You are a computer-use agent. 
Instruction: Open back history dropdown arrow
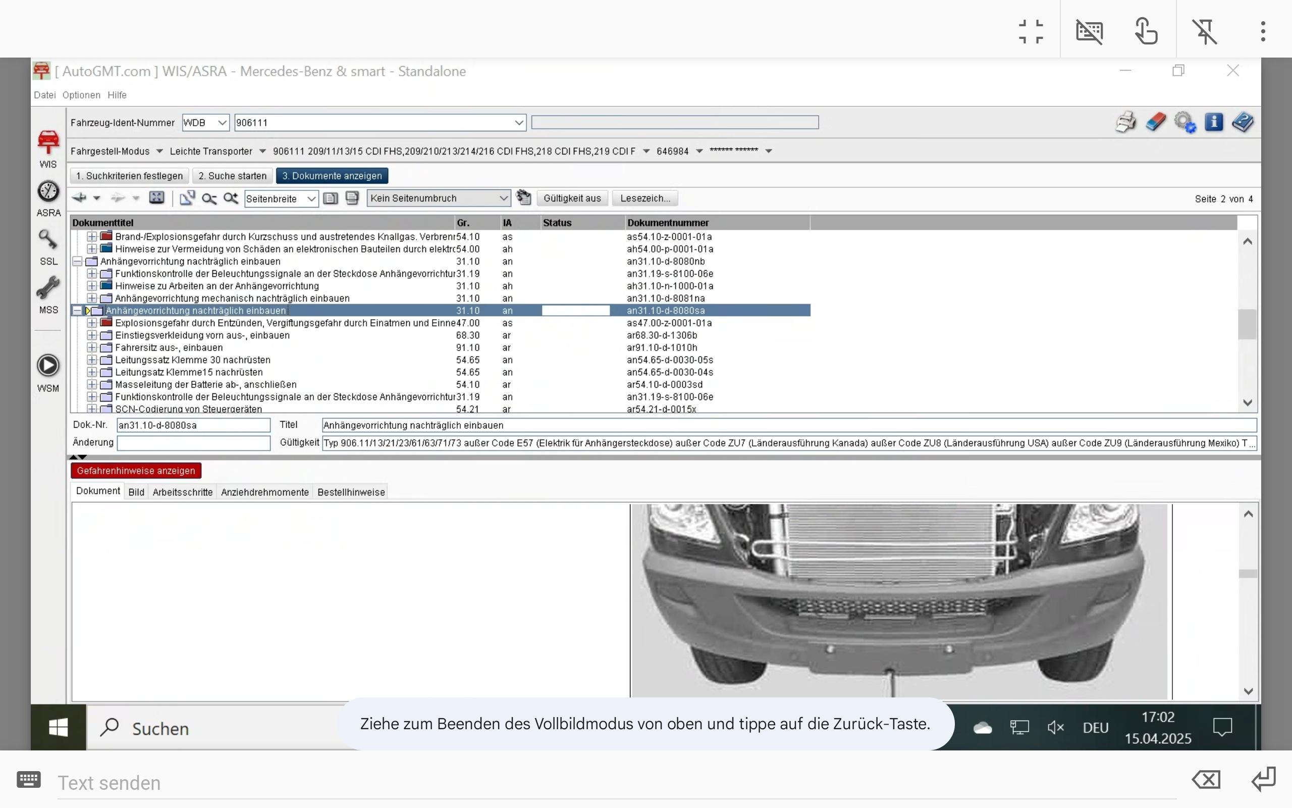coord(96,198)
